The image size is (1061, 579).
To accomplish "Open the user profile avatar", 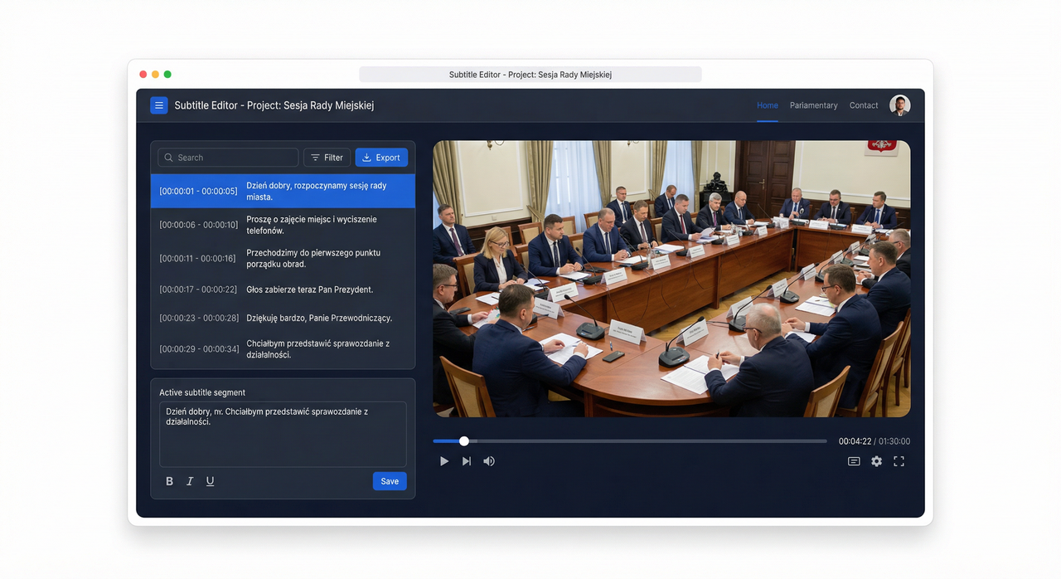I will pyautogui.click(x=899, y=105).
